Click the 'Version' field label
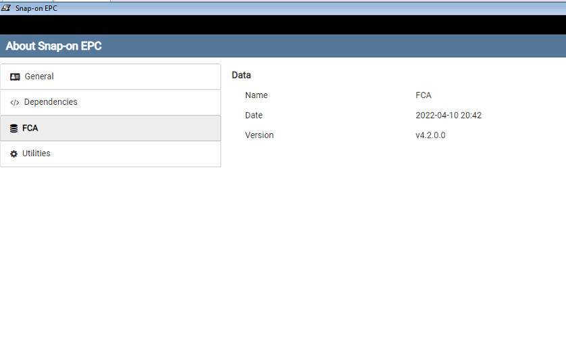Image resolution: width=566 pixels, height=340 pixels. coord(259,135)
